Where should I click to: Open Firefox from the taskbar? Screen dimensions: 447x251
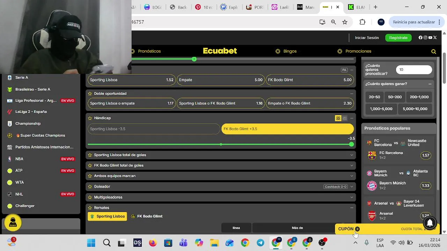(153, 243)
